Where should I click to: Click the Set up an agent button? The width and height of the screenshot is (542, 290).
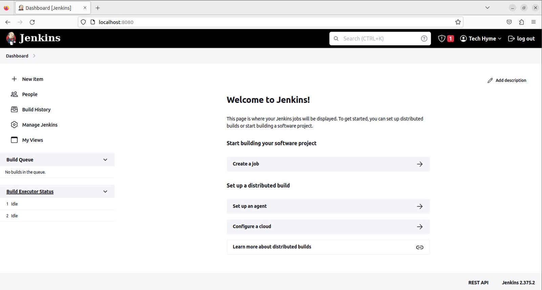pos(328,206)
